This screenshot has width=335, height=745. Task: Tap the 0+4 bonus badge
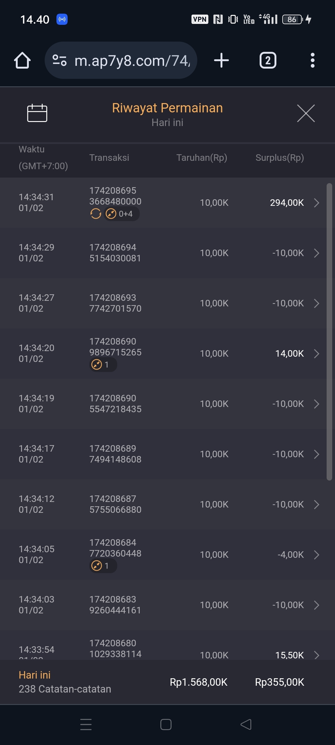coord(121,214)
